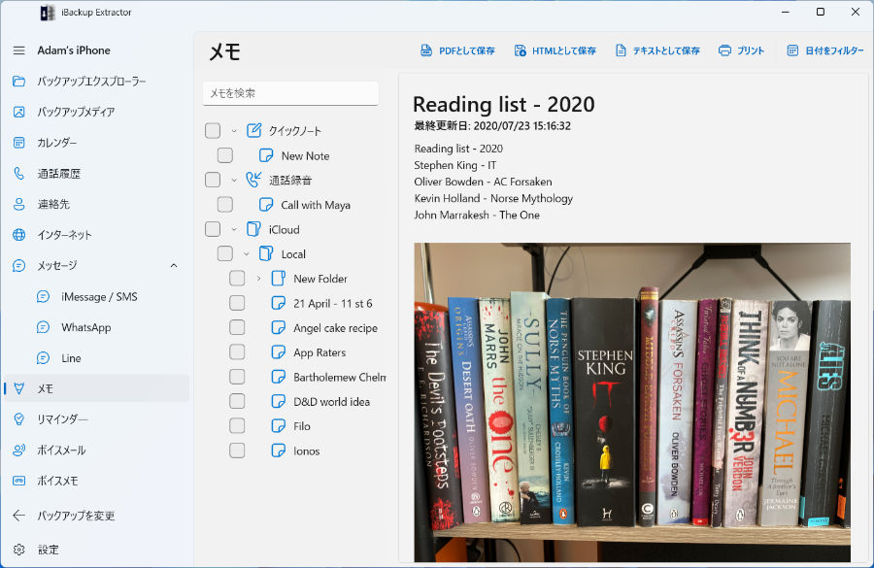Check the 通話録音 folder checkbox

pyautogui.click(x=213, y=180)
